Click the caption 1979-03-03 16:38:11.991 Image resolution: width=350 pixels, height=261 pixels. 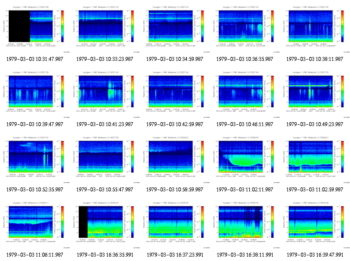[245, 255]
